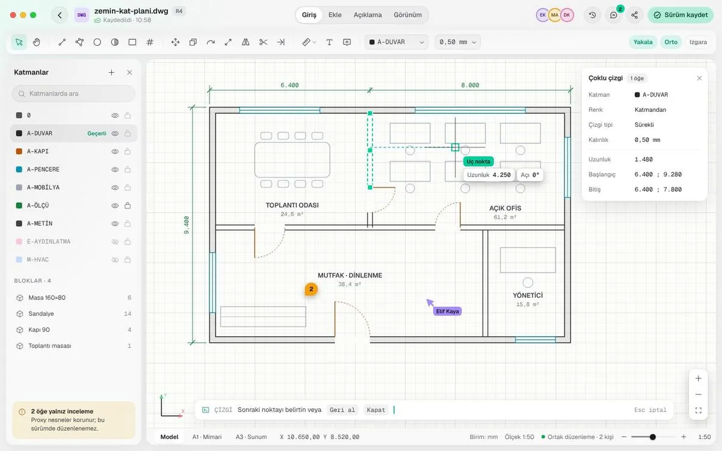Click Geri al in command line
The height and width of the screenshot is (451, 722).
pos(342,410)
